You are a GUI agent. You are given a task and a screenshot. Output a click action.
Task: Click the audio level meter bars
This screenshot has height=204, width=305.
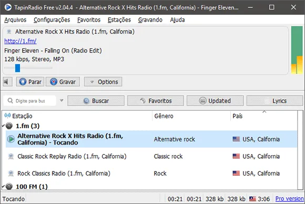297,50
